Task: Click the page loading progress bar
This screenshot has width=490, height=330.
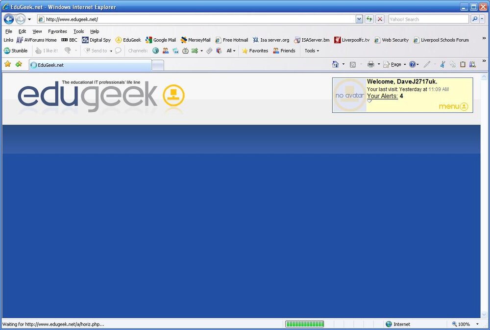Action: (x=304, y=324)
